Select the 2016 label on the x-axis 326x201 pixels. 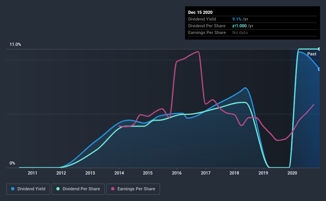pos(177,173)
